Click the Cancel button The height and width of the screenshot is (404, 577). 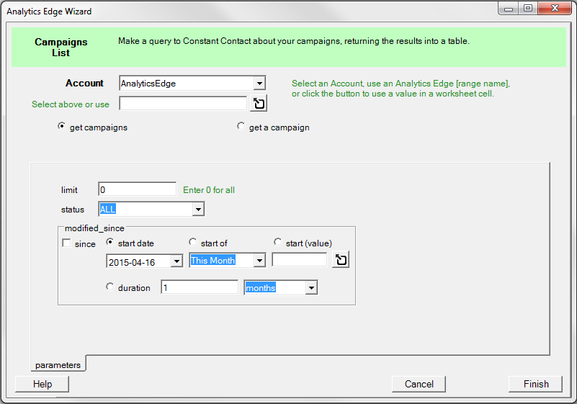[419, 384]
